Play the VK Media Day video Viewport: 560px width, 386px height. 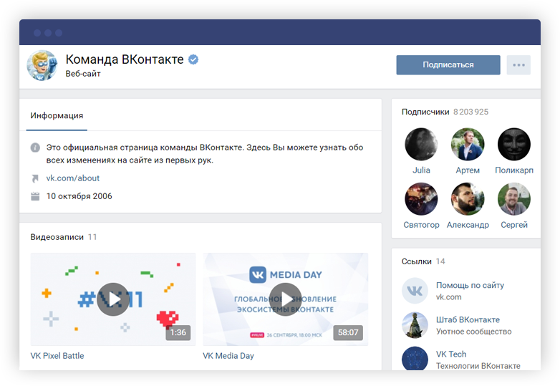click(x=286, y=299)
